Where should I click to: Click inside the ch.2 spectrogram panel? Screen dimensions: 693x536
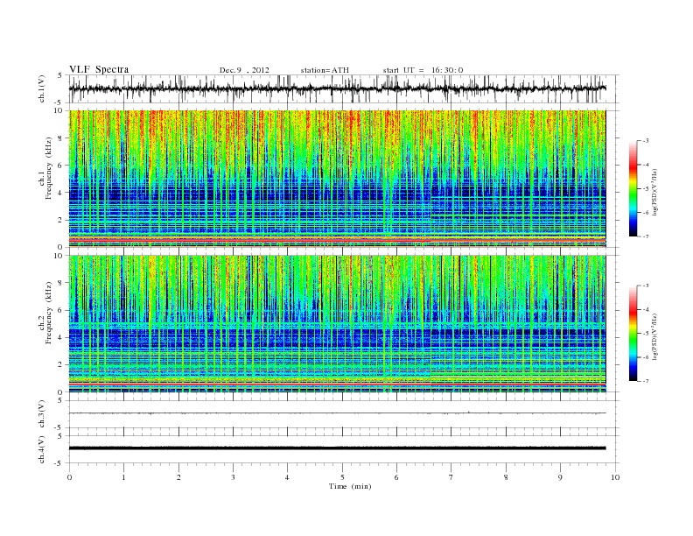click(337, 324)
